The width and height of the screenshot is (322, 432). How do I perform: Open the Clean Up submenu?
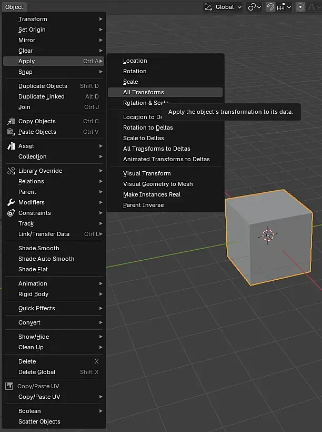(x=54, y=347)
